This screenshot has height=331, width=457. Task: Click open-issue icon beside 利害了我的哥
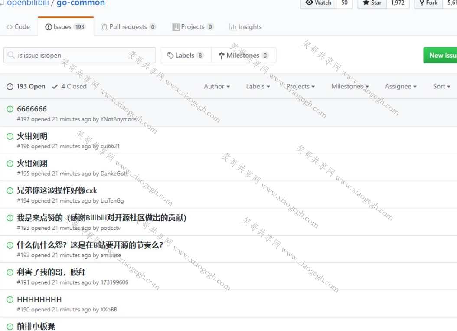pos(10,272)
